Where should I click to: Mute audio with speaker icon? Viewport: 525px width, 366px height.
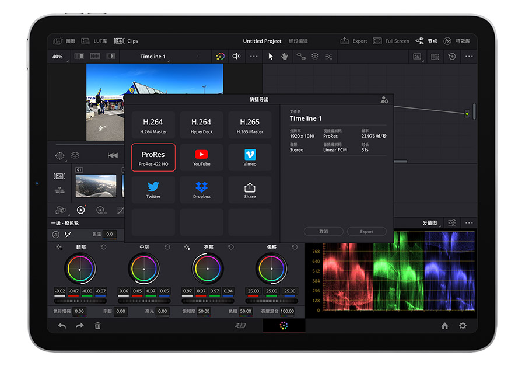point(236,56)
